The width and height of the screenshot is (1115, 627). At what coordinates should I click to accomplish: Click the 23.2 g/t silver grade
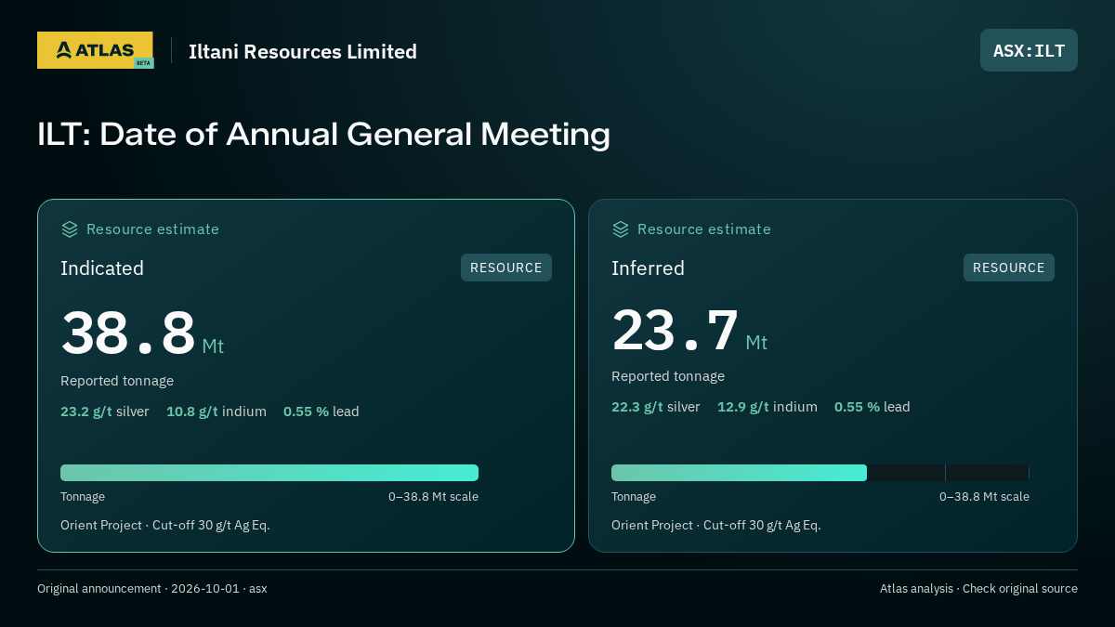tap(105, 411)
